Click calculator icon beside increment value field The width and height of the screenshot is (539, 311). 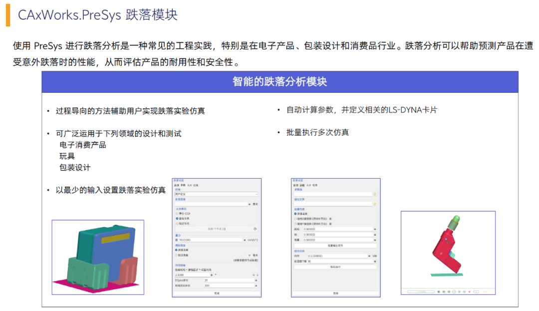pos(375,240)
